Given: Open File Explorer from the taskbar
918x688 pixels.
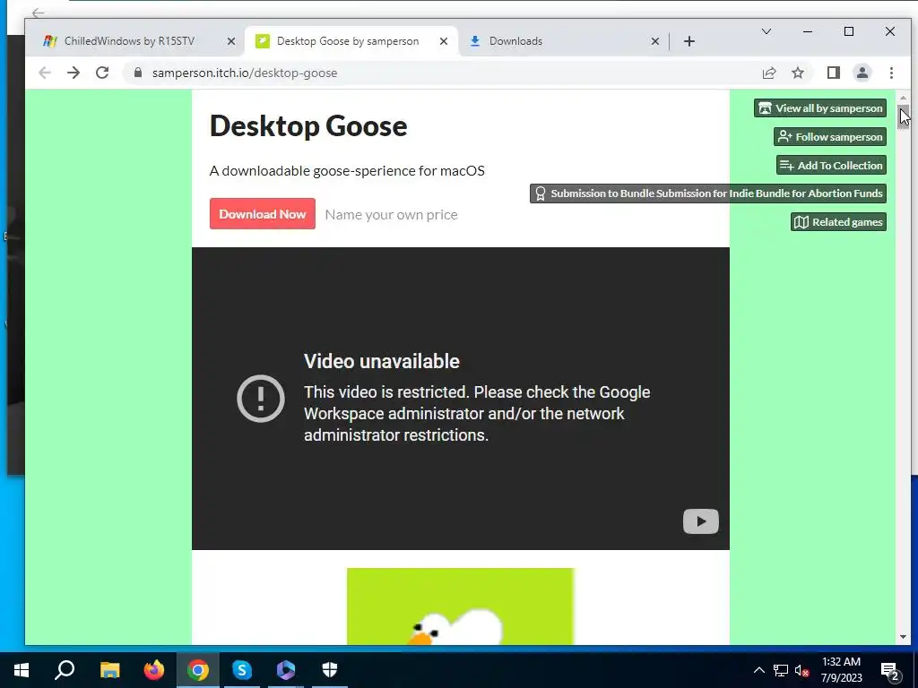Looking at the screenshot, I should [109, 670].
